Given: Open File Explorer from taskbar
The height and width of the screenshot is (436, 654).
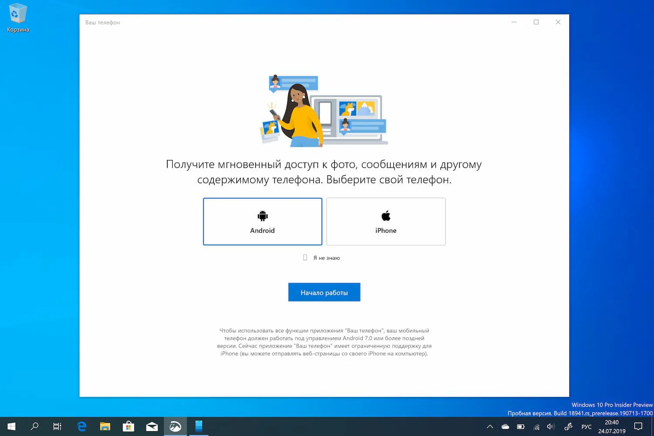Looking at the screenshot, I should point(105,426).
